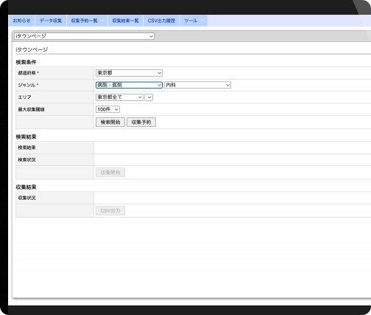Image resolution: width=371 pixels, height=315 pixels.
Task: Expand the arrow beside ツール
Action: pyautogui.click(x=202, y=21)
